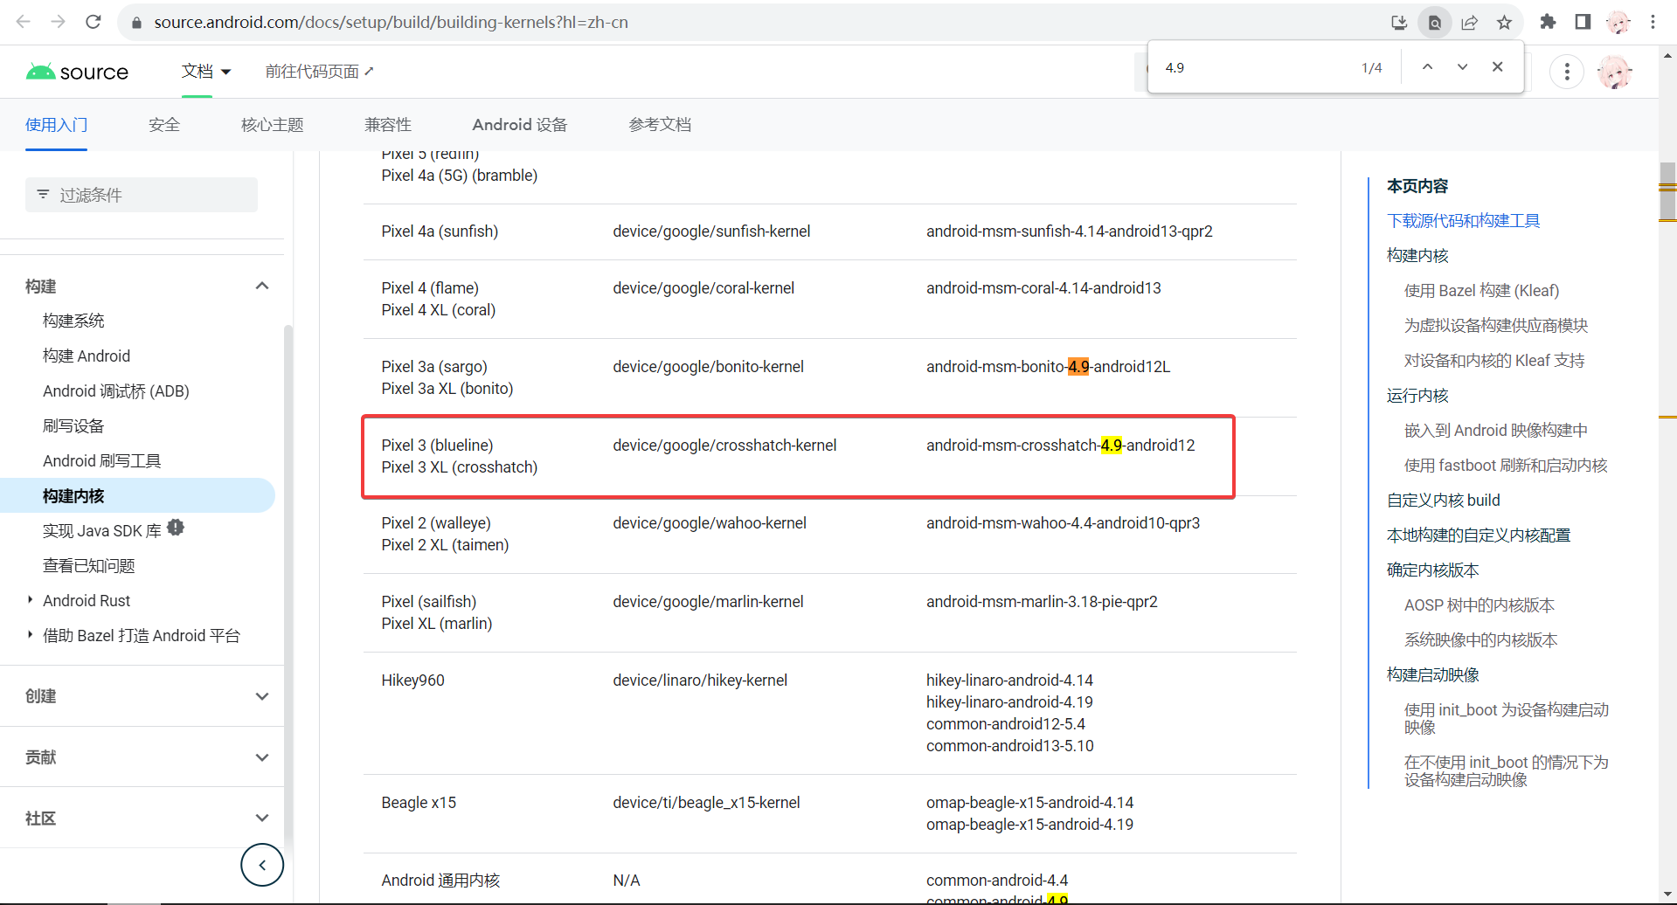Collapse the 构建 section in sidebar

coord(261,286)
